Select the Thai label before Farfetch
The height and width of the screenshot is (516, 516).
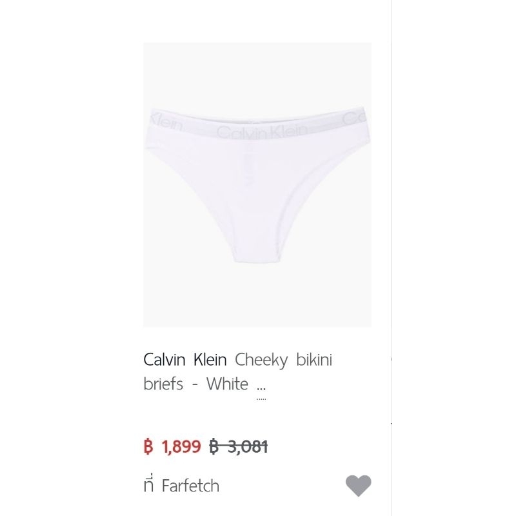pos(149,485)
